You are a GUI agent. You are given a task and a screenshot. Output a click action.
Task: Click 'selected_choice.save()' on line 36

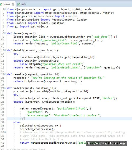tap(37, 129)
